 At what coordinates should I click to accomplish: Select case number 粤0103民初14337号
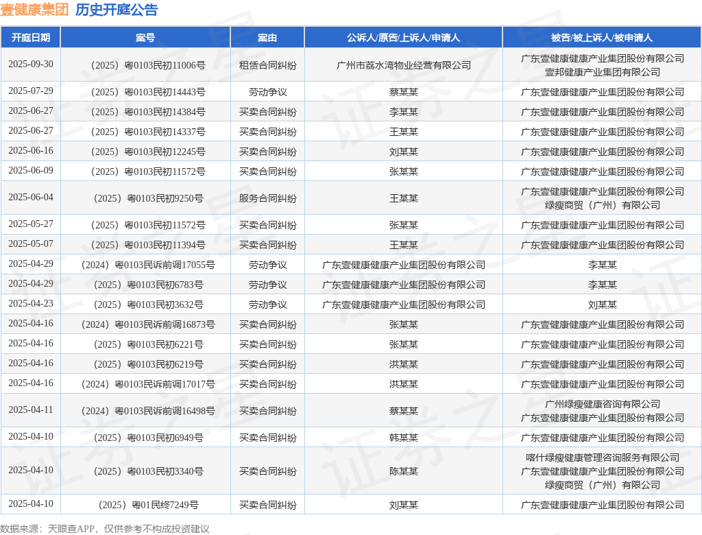[x=148, y=132]
